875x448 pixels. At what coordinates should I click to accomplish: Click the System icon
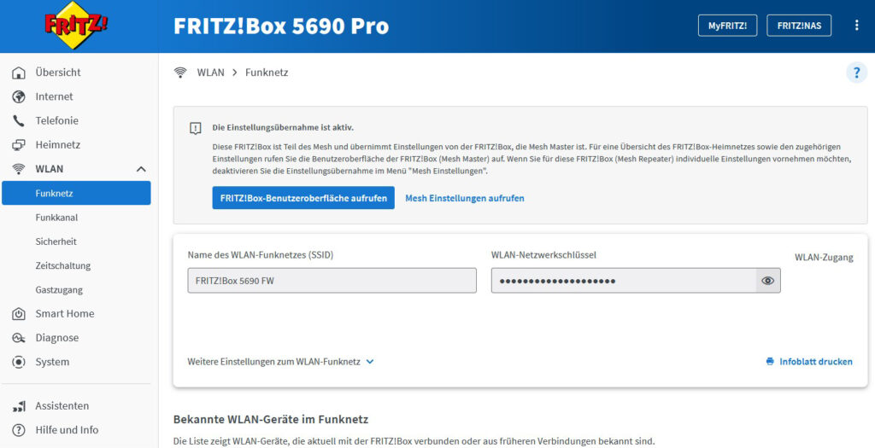tap(19, 362)
